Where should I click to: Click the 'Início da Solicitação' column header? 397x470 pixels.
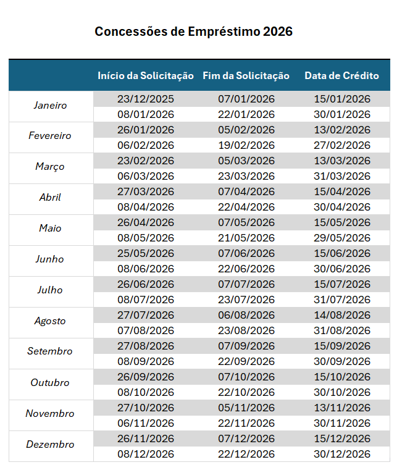point(146,75)
